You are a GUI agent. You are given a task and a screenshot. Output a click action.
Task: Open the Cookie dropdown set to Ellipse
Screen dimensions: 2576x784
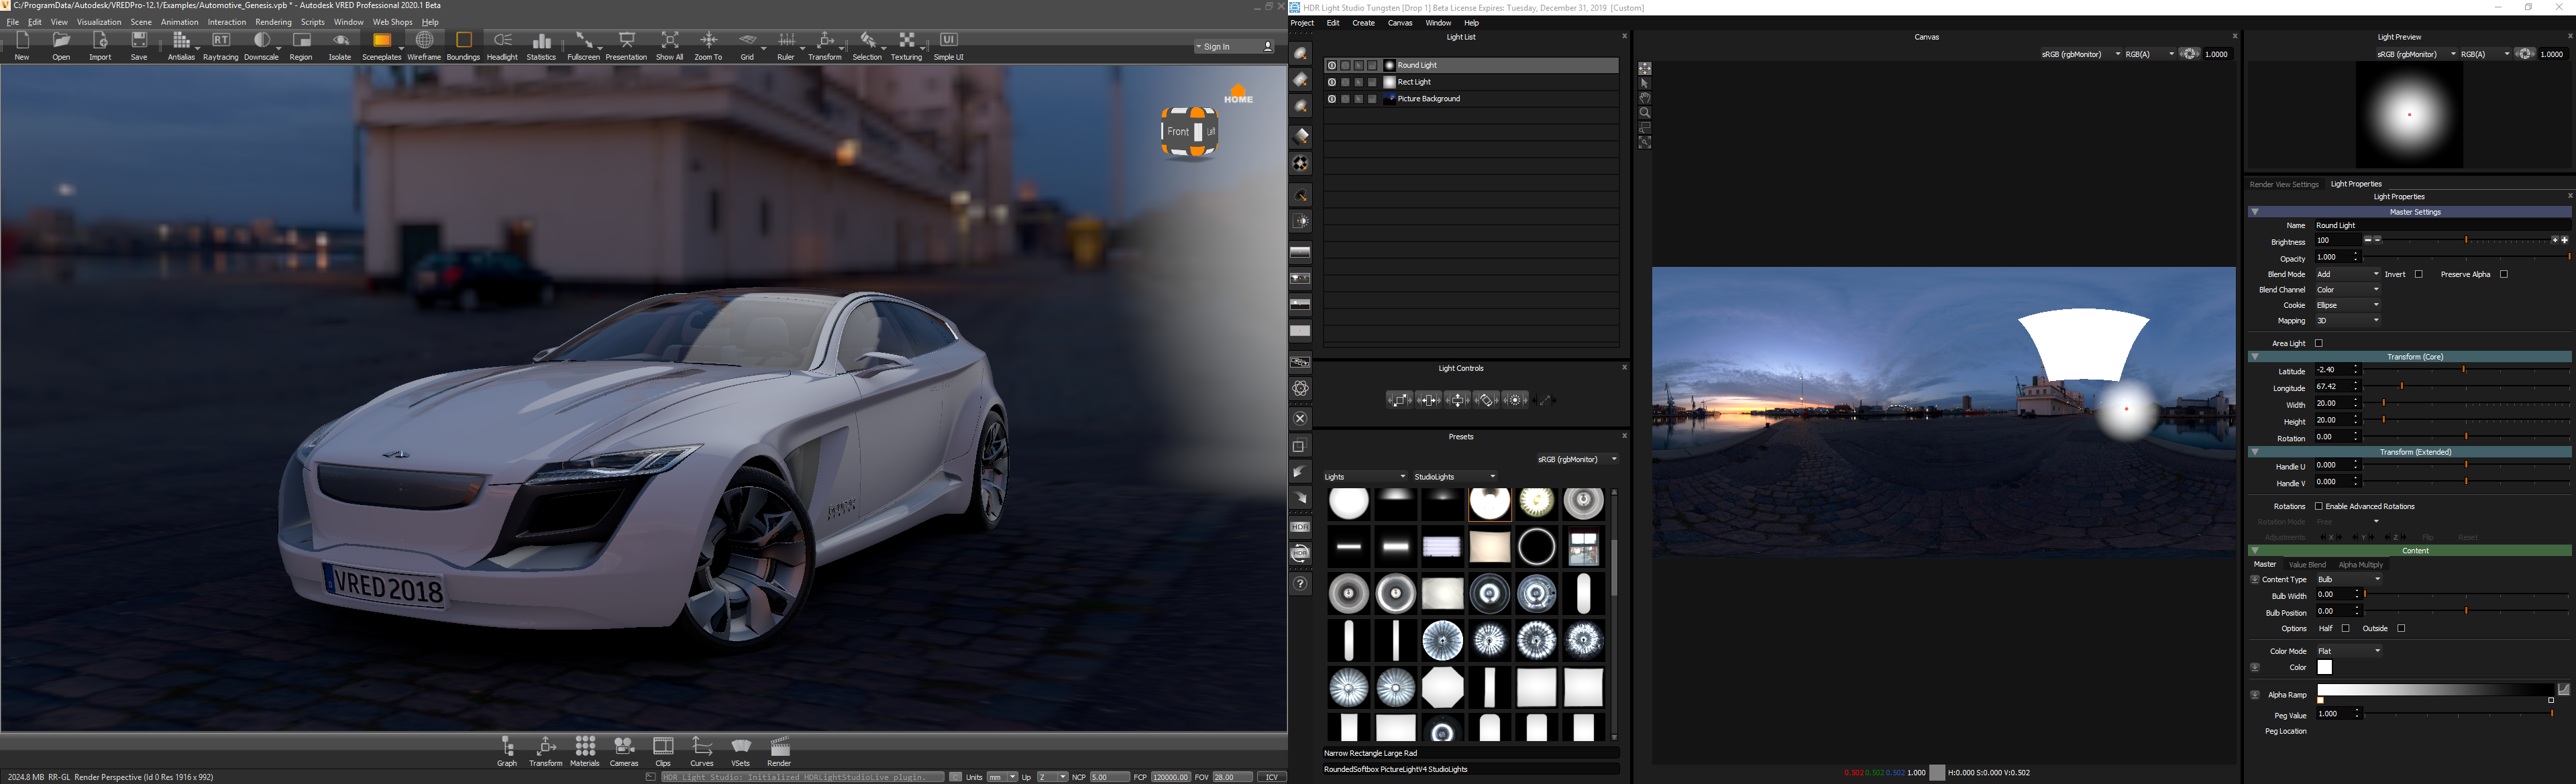[x=2348, y=305]
